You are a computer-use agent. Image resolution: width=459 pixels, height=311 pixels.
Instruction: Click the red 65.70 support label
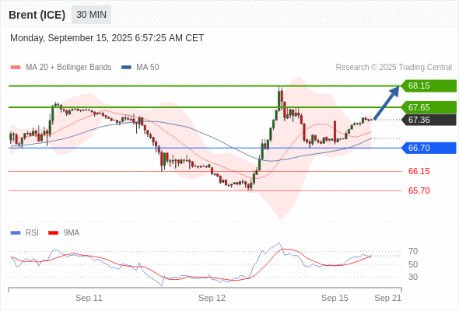419,190
